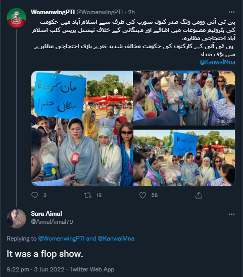Screen dimensions: 243x277
Task: Open WomenwingPTI profile avatar
Action: click(17, 18)
